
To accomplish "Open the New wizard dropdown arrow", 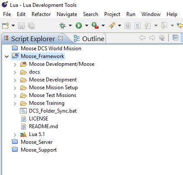I will 13,26.
